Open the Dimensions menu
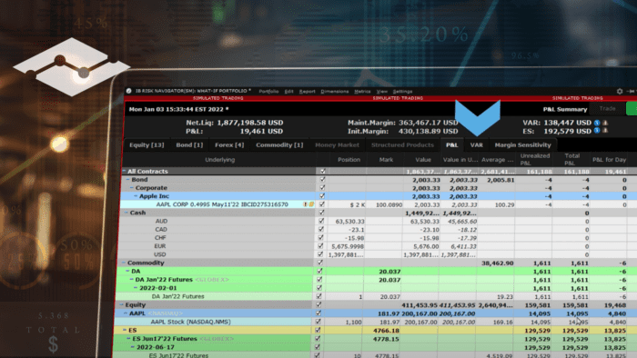The image size is (637, 358). pos(334,91)
